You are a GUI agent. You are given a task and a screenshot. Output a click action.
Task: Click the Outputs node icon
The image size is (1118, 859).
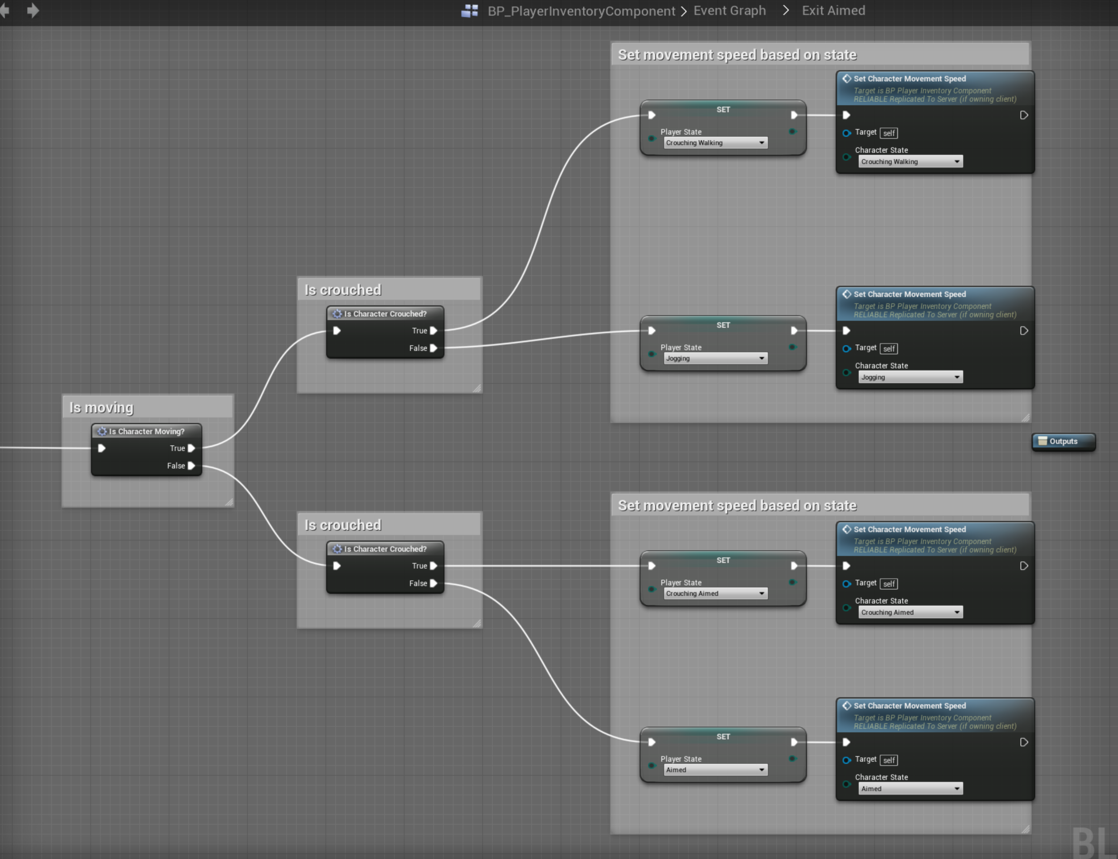pos(1042,441)
